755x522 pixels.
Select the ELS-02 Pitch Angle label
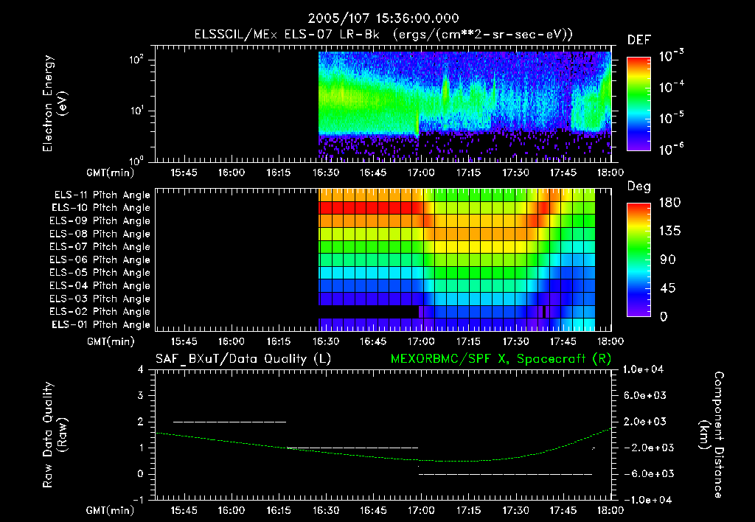[x=100, y=312]
